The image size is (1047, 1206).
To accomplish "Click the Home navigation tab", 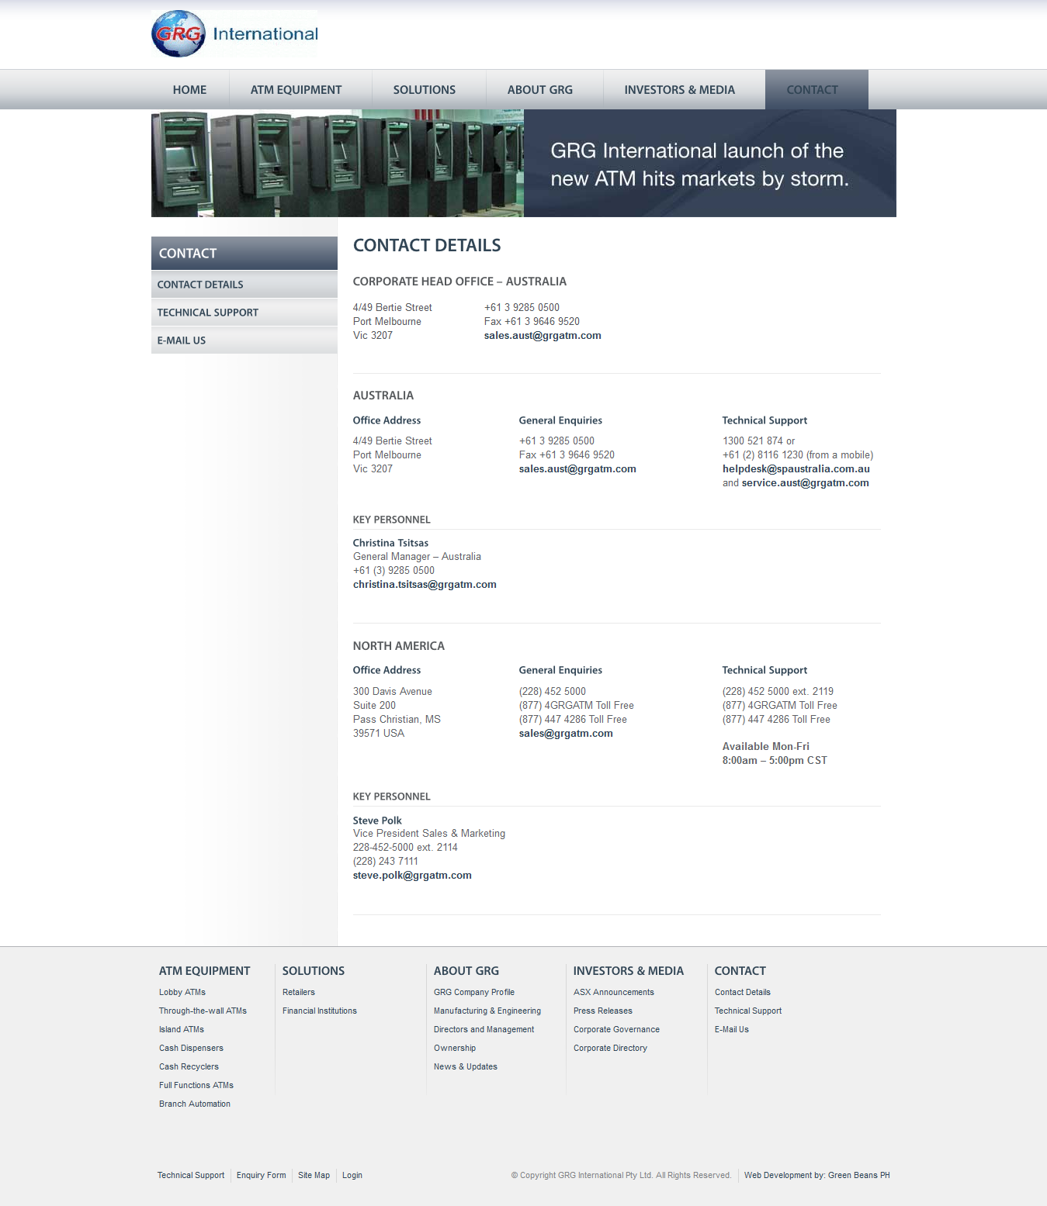I will coord(189,90).
